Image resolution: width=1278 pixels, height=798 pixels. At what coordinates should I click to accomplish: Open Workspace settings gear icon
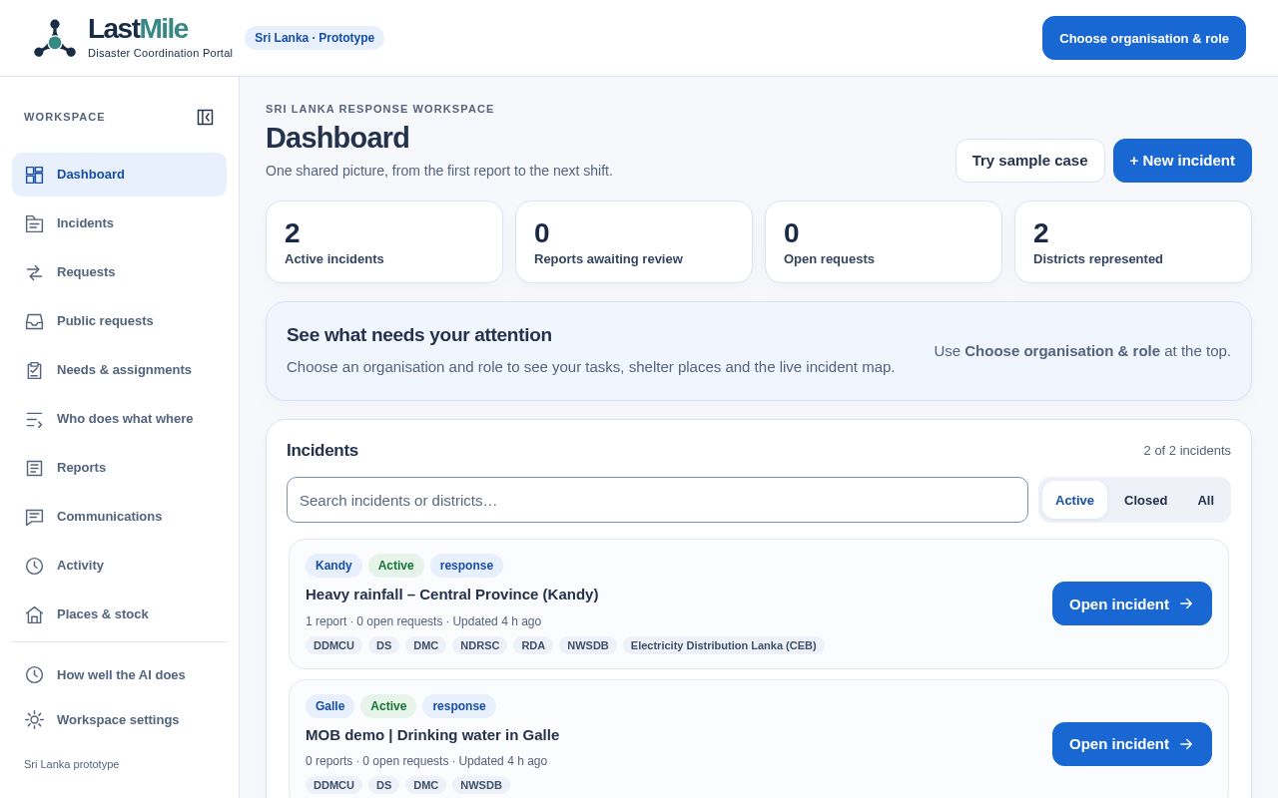coord(34,719)
